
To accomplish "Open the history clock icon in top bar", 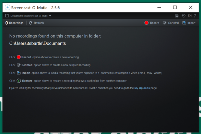I will coord(184,16).
